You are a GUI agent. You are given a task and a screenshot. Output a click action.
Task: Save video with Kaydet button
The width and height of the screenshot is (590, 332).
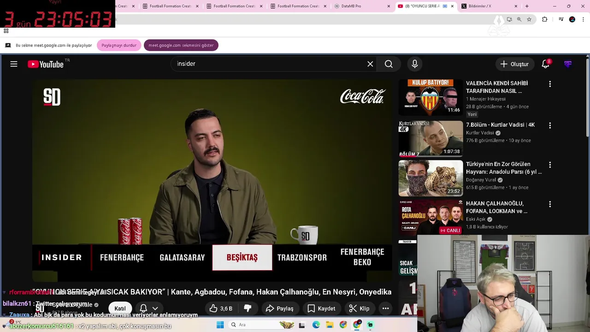tap(321, 308)
